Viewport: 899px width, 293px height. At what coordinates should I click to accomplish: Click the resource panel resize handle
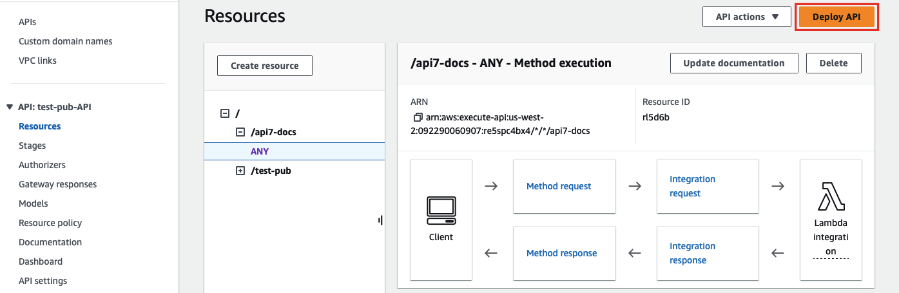pyautogui.click(x=380, y=220)
